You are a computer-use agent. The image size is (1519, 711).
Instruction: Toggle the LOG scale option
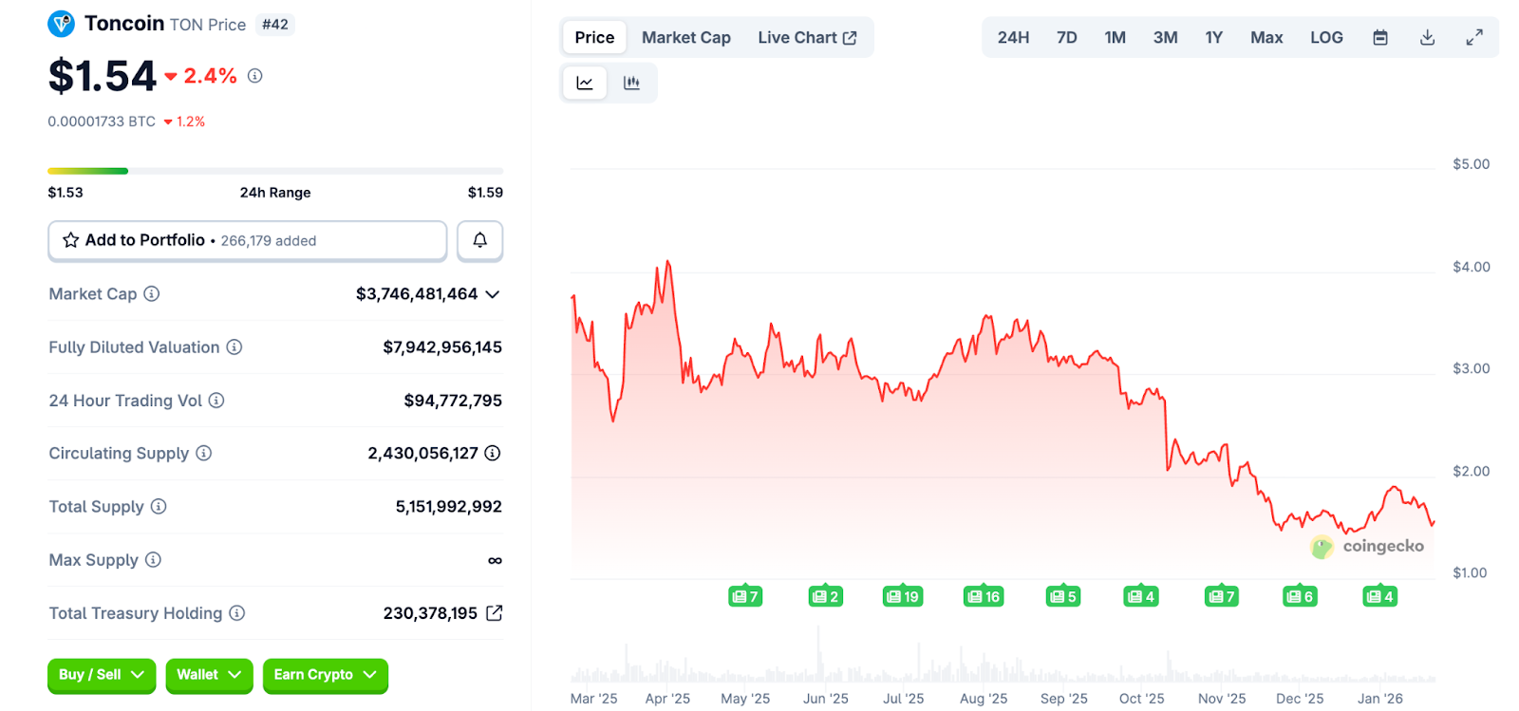[1325, 38]
